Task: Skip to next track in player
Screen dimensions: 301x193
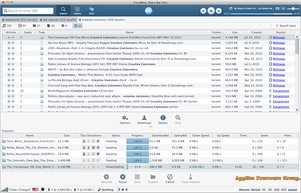Action: tap(218, 11)
